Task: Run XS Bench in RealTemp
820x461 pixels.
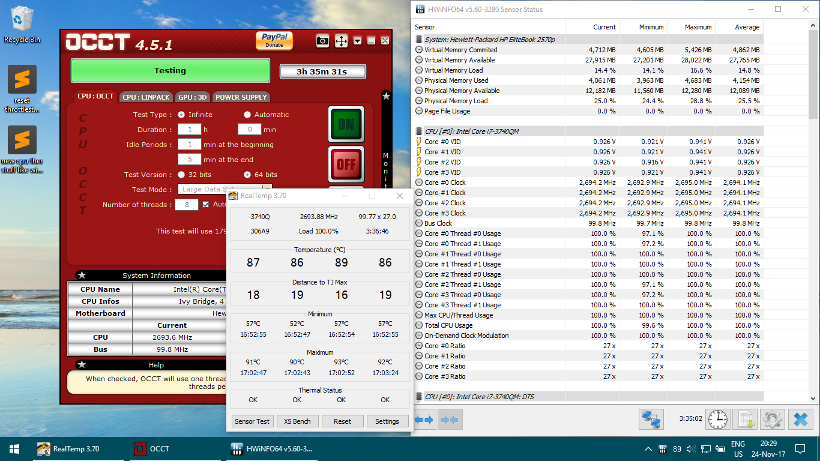Action: [x=297, y=421]
